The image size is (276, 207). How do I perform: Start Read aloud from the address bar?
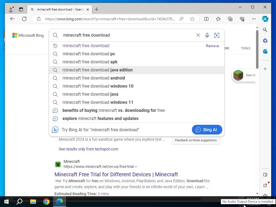coord(181,19)
